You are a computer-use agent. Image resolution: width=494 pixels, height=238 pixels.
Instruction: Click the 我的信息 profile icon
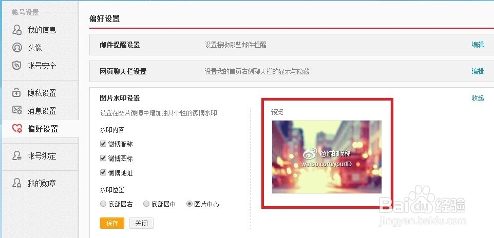pyautogui.click(x=17, y=30)
